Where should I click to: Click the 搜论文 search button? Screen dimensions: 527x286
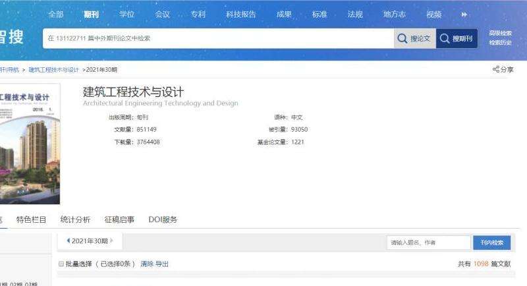[415, 38]
